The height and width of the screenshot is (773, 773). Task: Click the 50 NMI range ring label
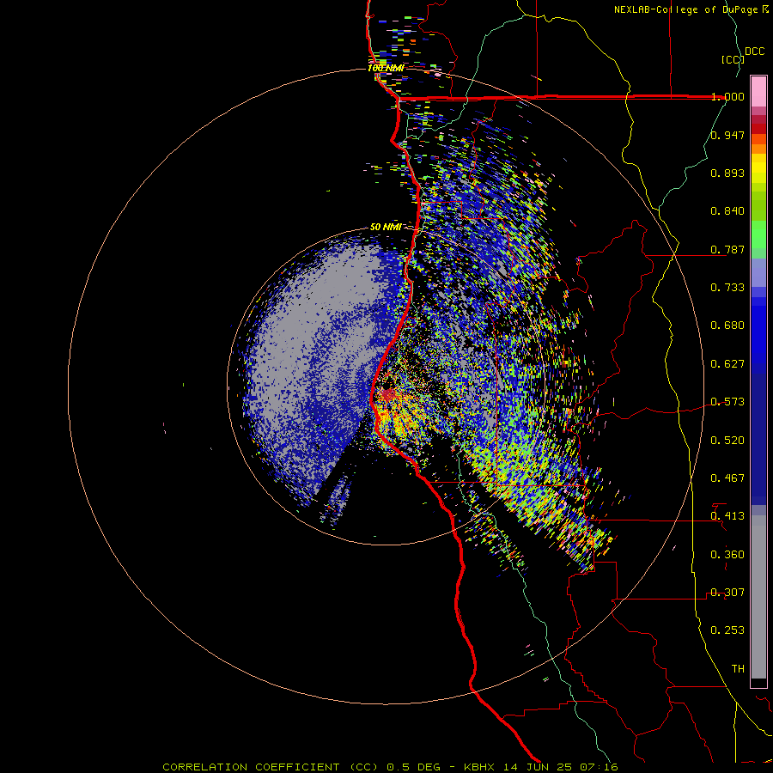[386, 227]
